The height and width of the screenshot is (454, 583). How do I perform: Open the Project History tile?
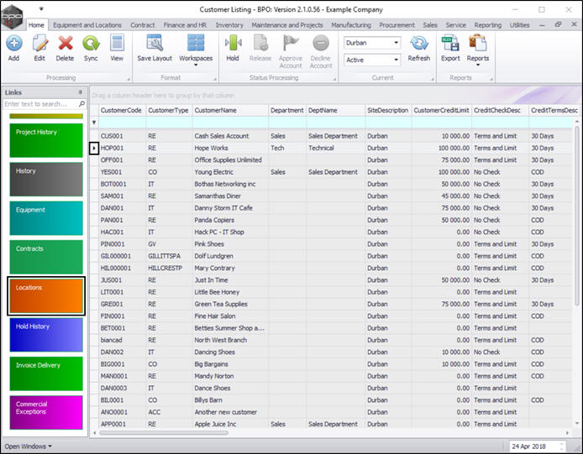[x=46, y=141]
